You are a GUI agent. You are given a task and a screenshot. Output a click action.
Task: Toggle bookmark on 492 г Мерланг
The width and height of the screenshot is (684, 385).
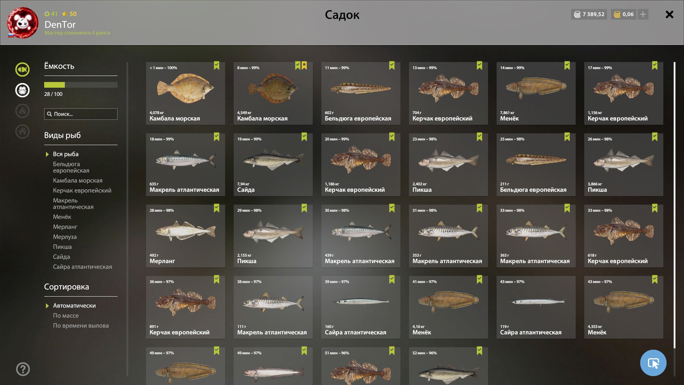tap(217, 208)
